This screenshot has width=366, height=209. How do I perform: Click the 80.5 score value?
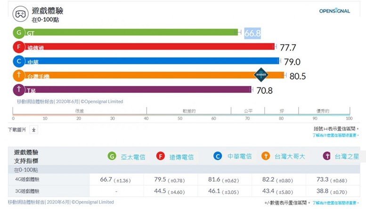(298, 77)
